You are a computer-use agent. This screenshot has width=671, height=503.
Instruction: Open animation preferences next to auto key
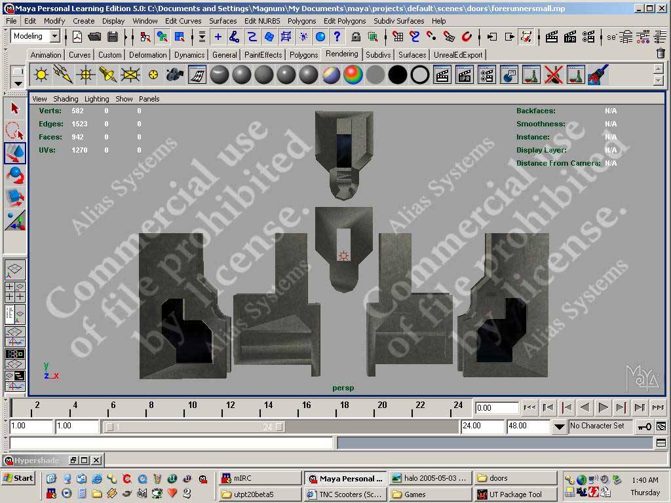[x=661, y=426]
